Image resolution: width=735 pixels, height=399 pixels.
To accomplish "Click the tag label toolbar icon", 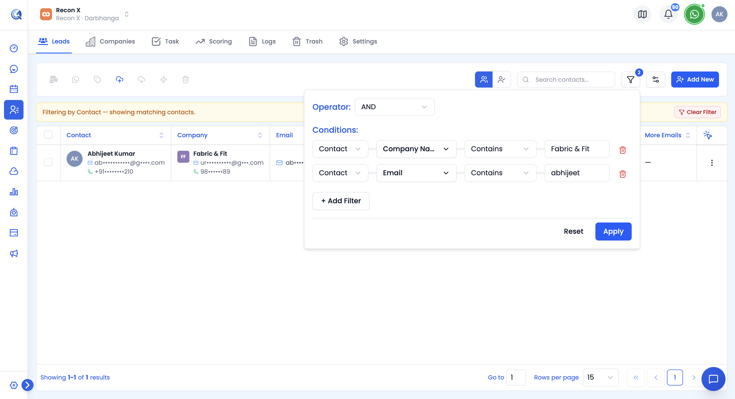I will click(97, 79).
